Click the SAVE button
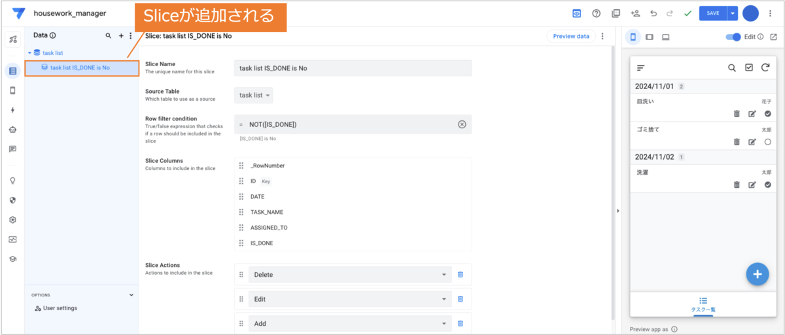 [713, 13]
